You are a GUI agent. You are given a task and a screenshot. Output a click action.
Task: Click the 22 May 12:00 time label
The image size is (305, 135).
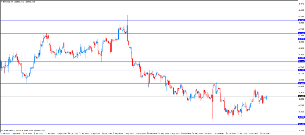pyautogui.click(x=175, y=134)
